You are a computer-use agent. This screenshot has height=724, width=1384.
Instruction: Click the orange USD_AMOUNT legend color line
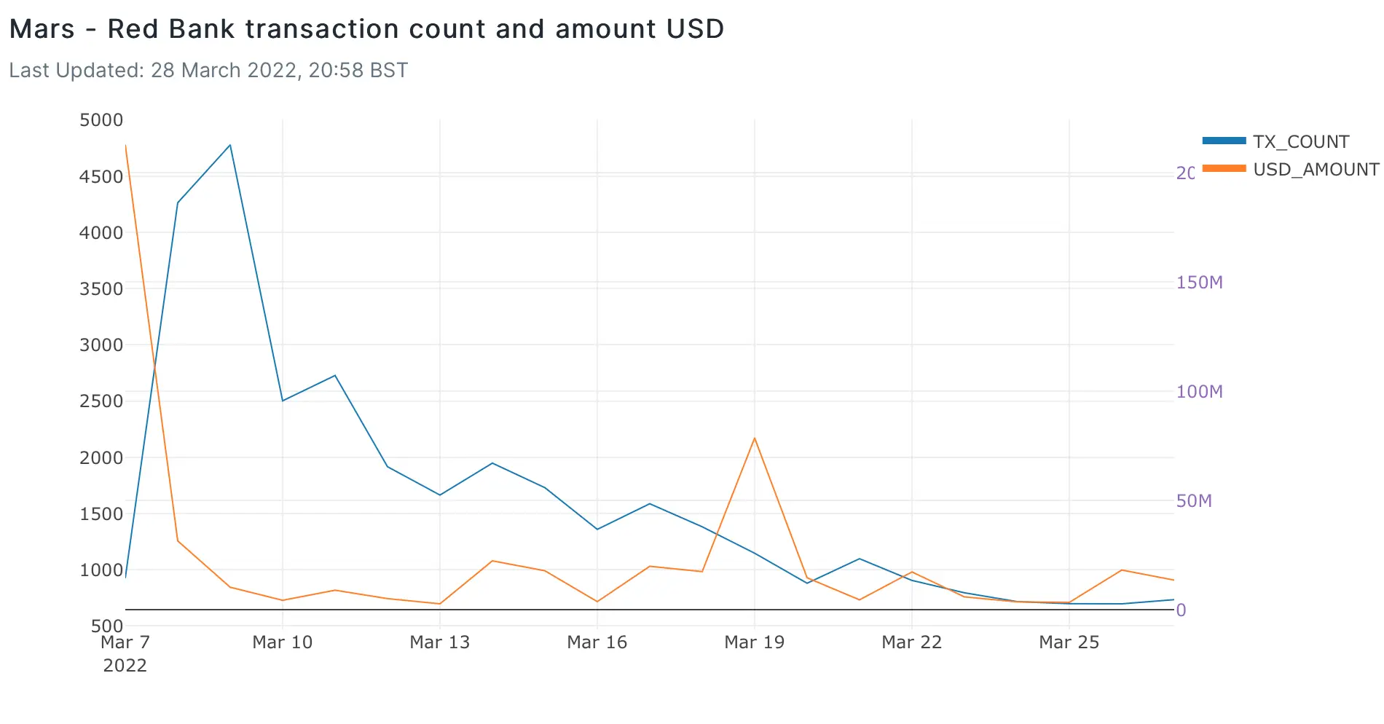1224,168
